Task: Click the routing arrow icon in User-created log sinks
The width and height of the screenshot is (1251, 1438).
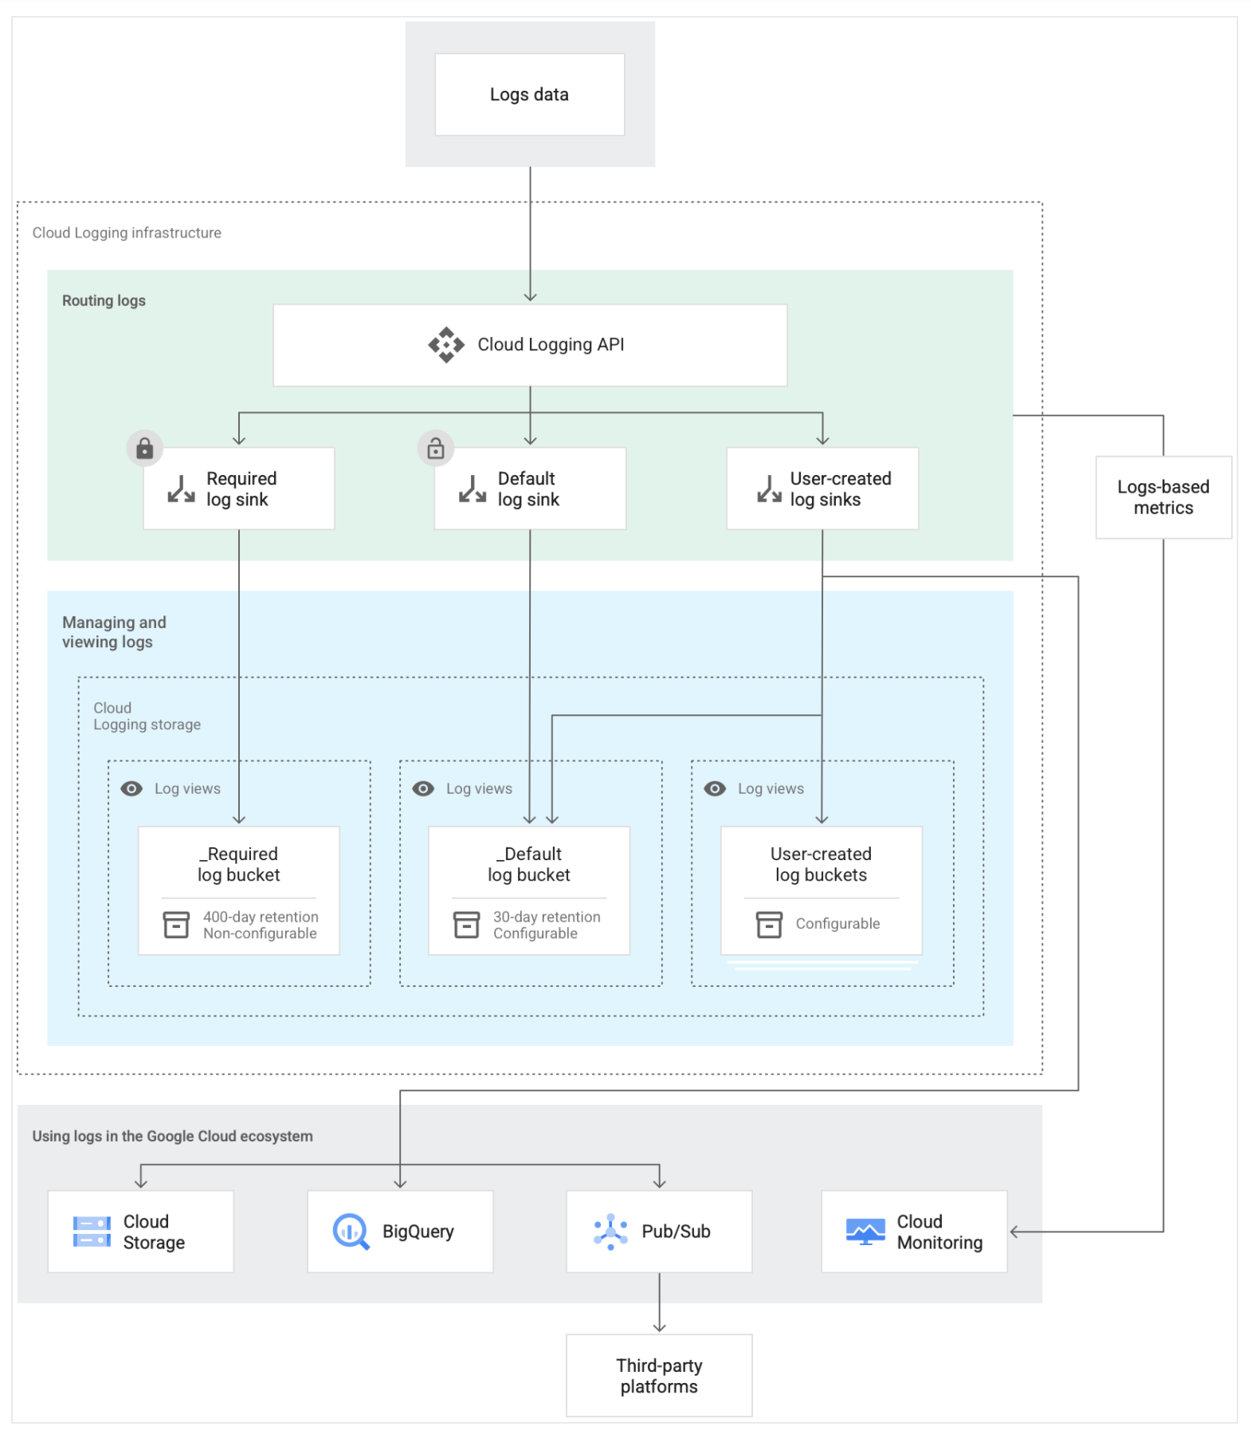Action: [769, 489]
